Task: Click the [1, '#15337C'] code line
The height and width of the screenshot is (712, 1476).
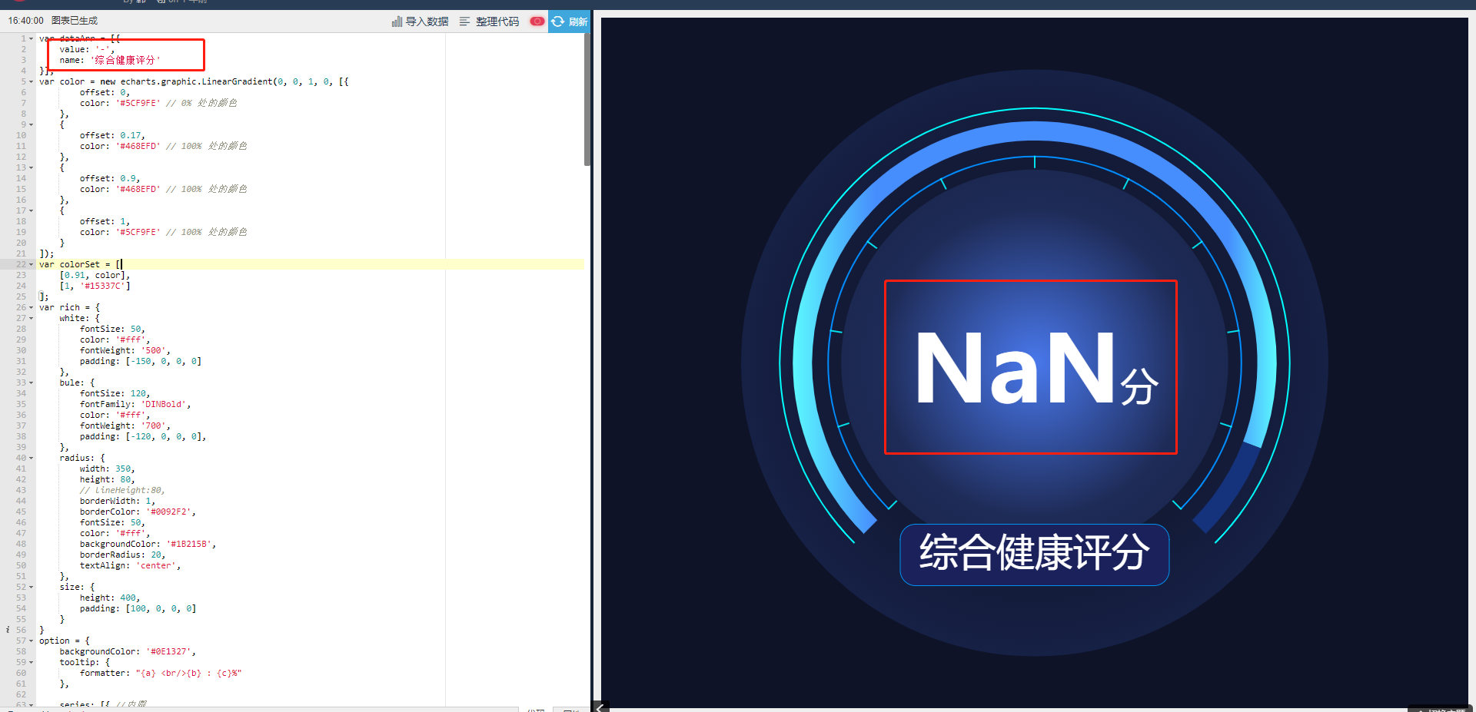Action: point(95,286)
